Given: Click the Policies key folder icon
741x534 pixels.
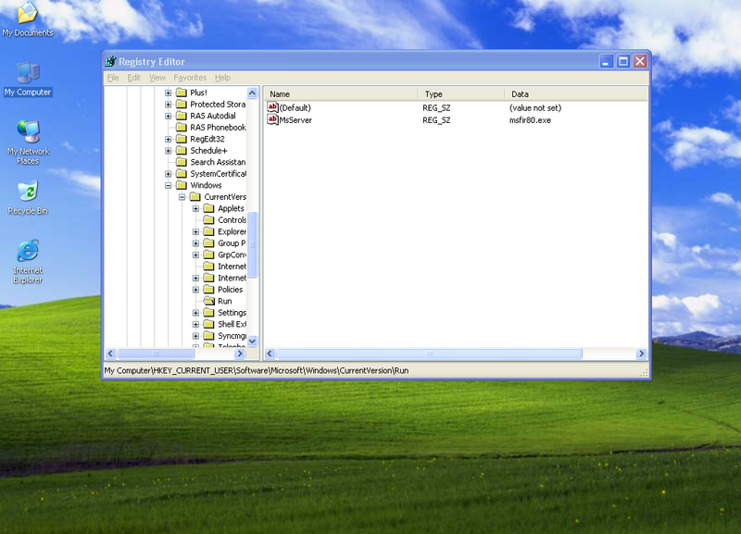Looking at the screenshot, I should tap(209, 290).
